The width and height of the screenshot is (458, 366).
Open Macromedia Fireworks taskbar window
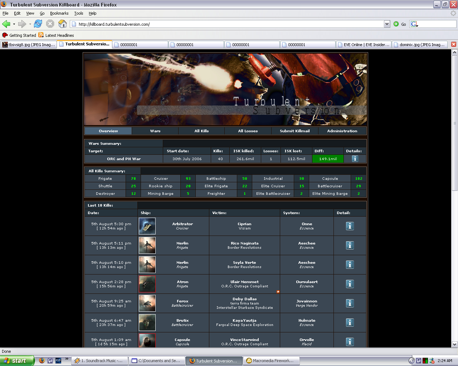272,361
